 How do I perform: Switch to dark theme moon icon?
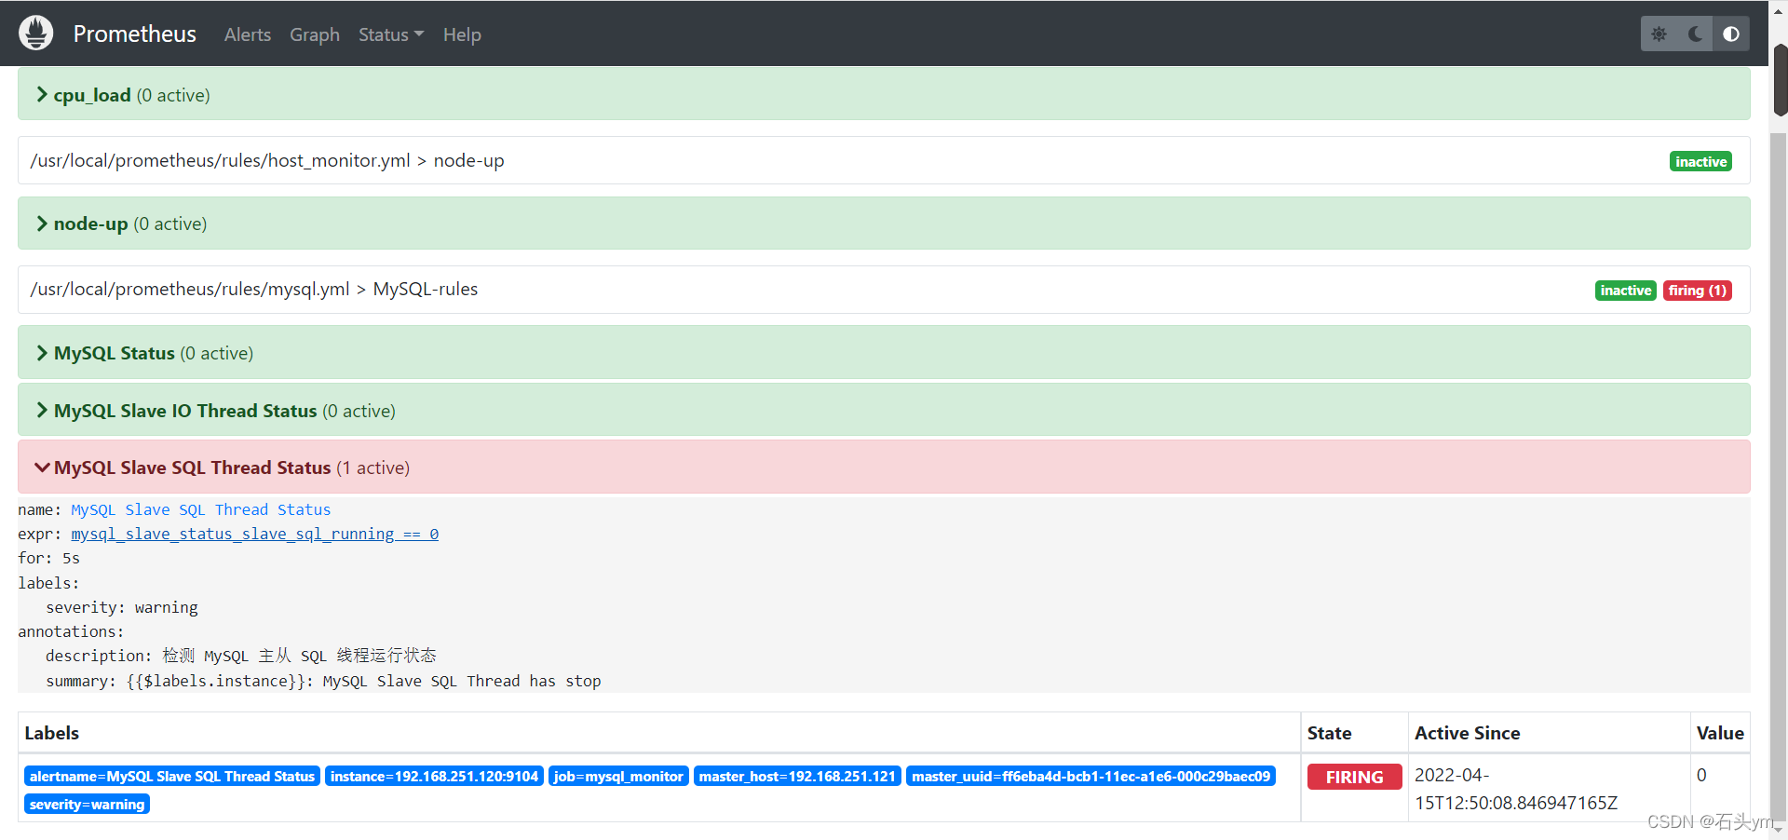click(x=1695, y=34)
